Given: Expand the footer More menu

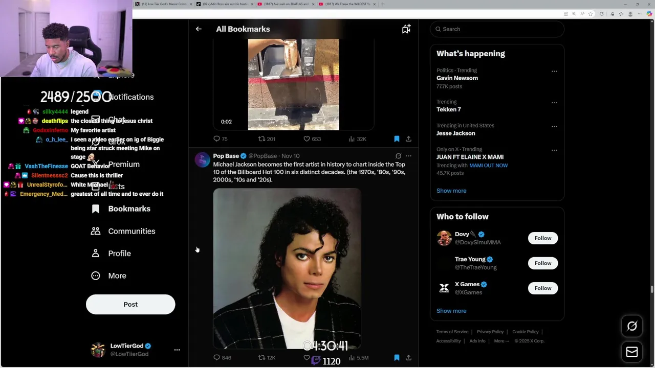Looking at the screenshot, I should click(501, 341).
